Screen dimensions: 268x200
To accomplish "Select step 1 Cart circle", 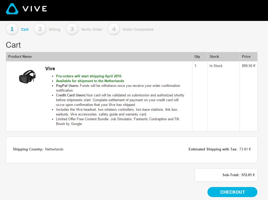I will [x=12, y=29].
